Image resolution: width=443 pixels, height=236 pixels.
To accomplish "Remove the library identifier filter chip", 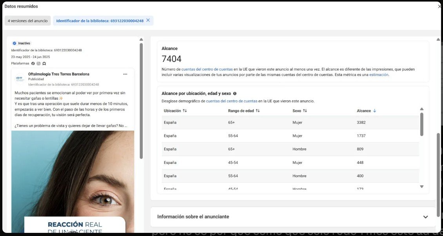I will pyautogui.click(x=148, y=20).
